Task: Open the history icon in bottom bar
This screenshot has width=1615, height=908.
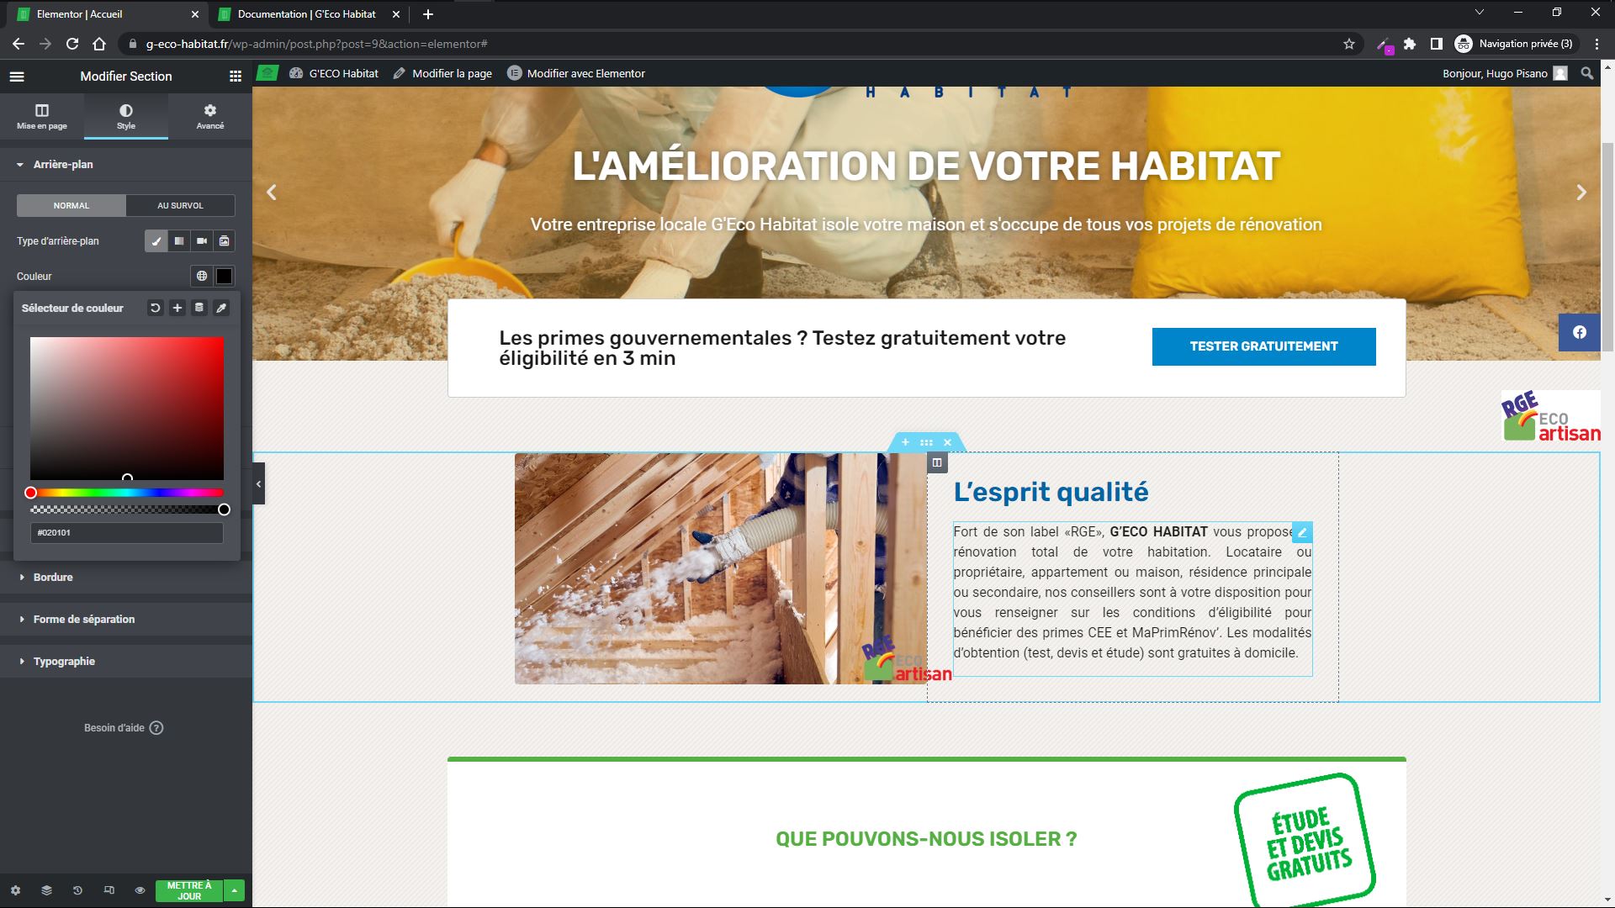Action: pos(77,890)
